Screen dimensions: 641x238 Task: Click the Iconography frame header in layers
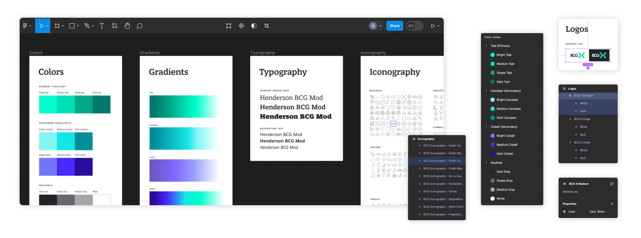point(437,139)
